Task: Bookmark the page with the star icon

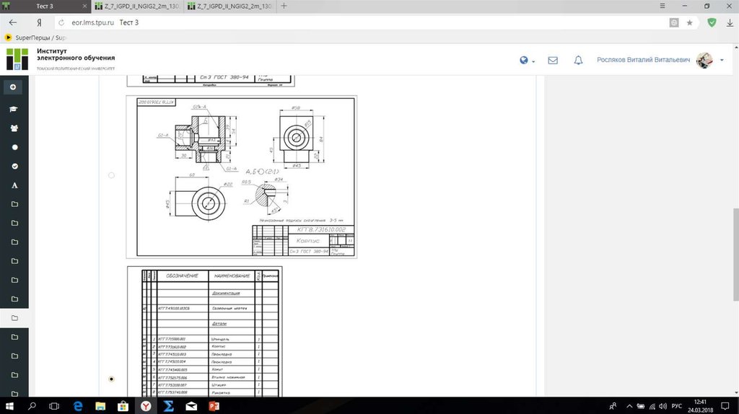Action: [689, 22]
